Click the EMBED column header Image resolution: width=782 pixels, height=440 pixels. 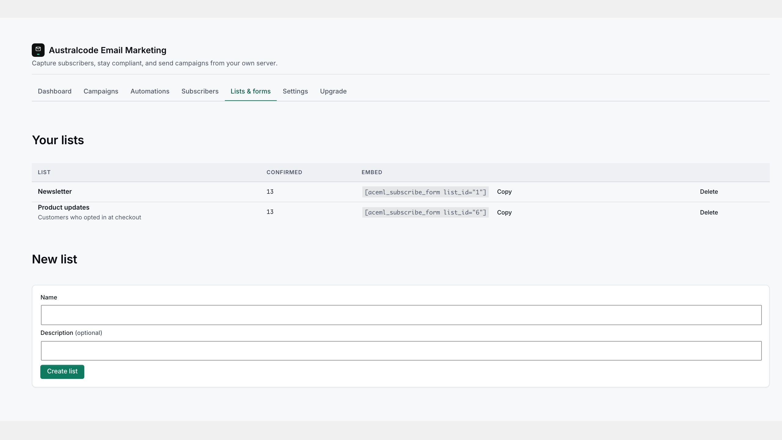point(372,172)
